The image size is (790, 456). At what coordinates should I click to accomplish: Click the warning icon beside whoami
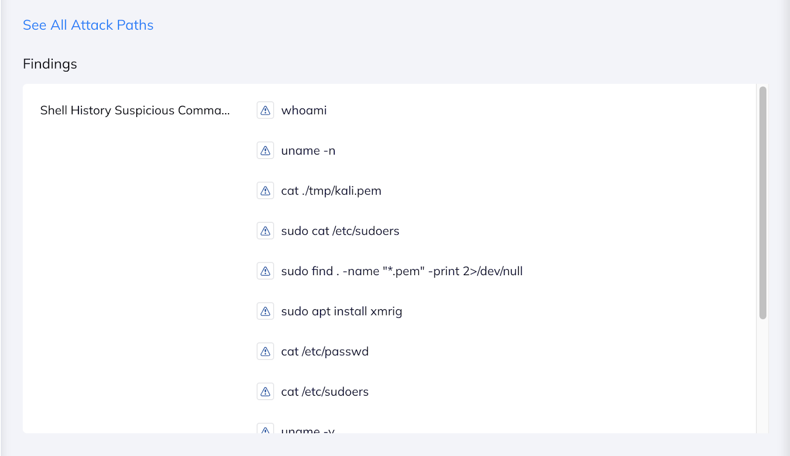266,110
